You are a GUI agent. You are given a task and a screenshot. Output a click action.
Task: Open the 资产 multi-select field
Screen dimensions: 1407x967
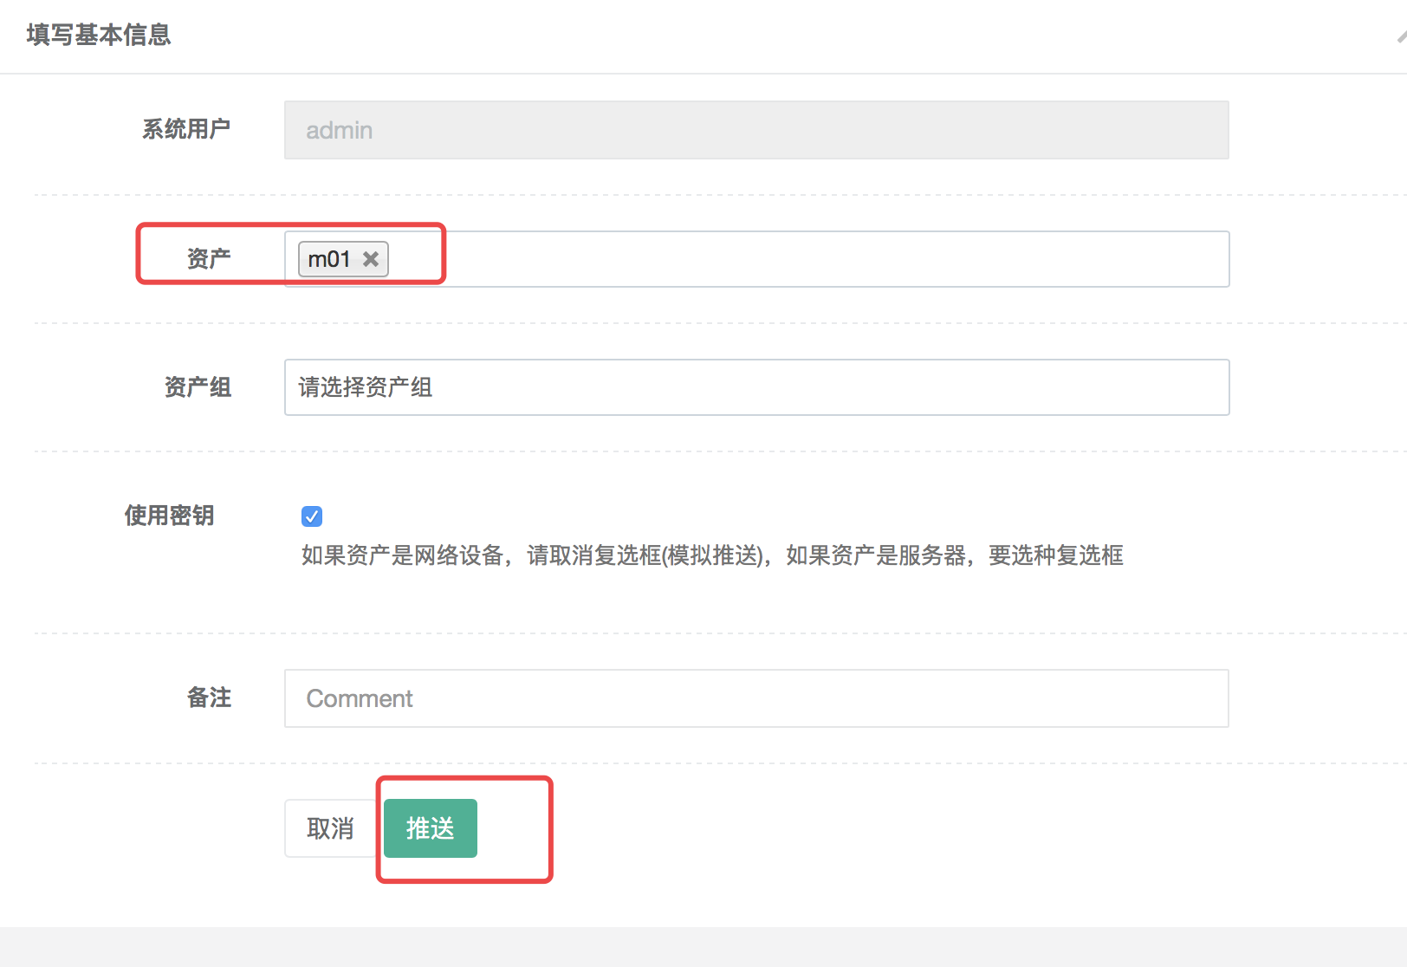tap(756, 259)
